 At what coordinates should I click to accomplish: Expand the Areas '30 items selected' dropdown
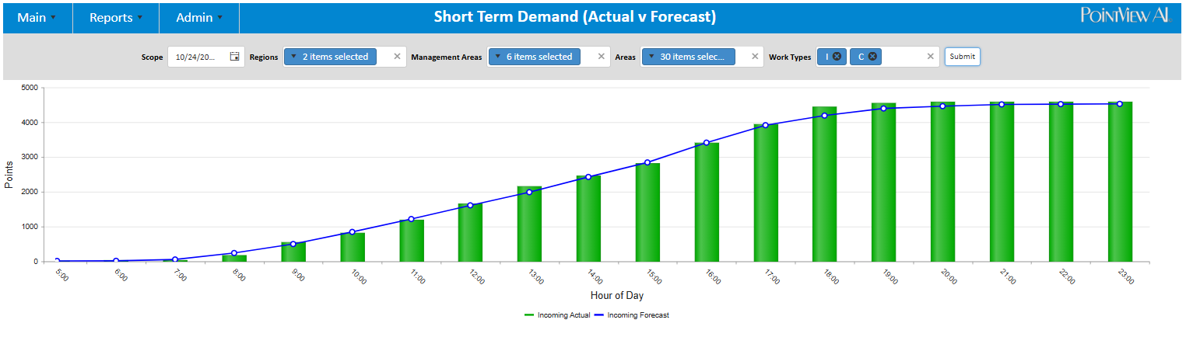click(x=688, y=57)
